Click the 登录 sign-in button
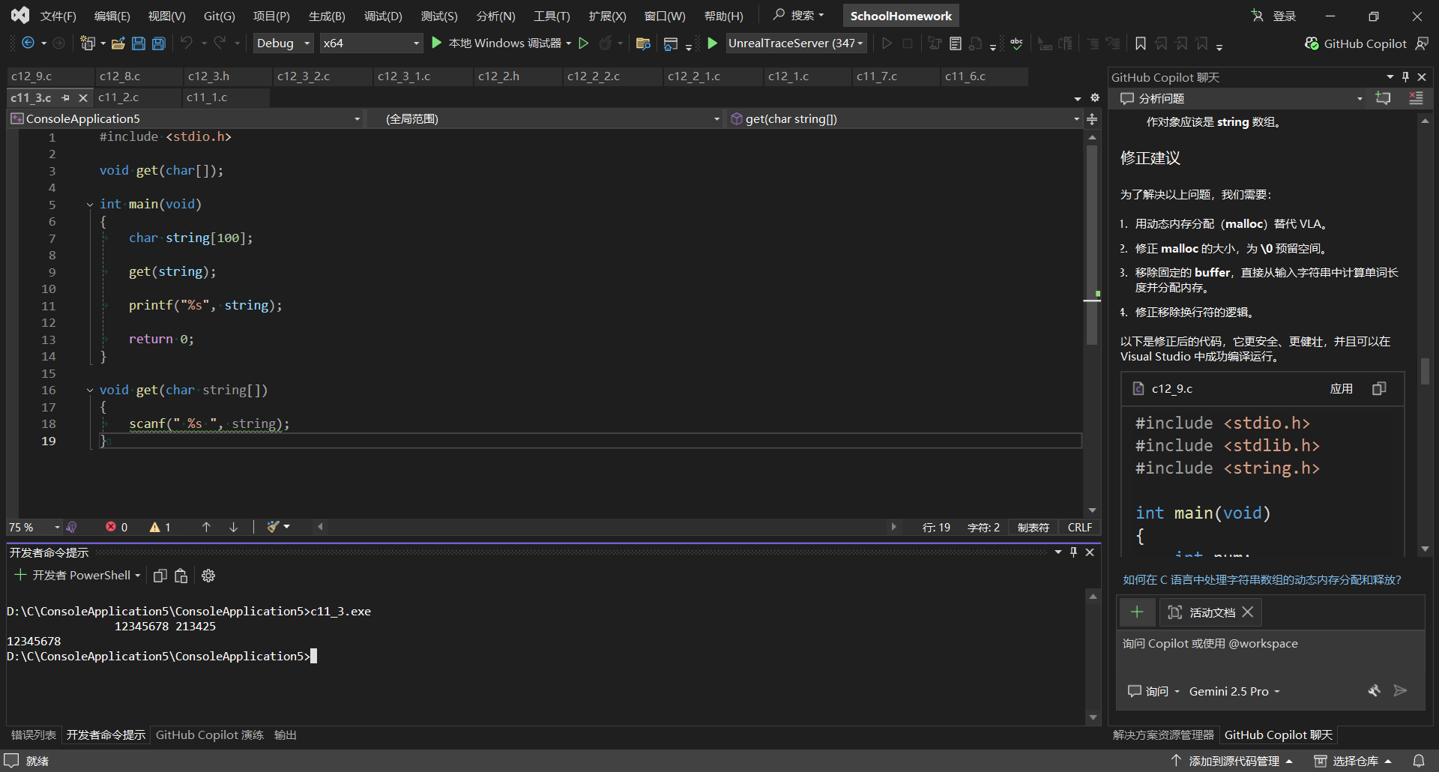The image size is (1439, 772). pyautogui.click(x=1273, y=16)
